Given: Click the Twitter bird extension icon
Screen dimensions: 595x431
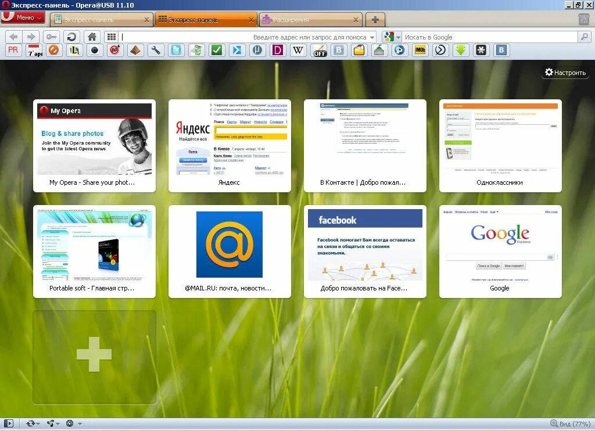Looking at the screenshot, I should (176, 50).
